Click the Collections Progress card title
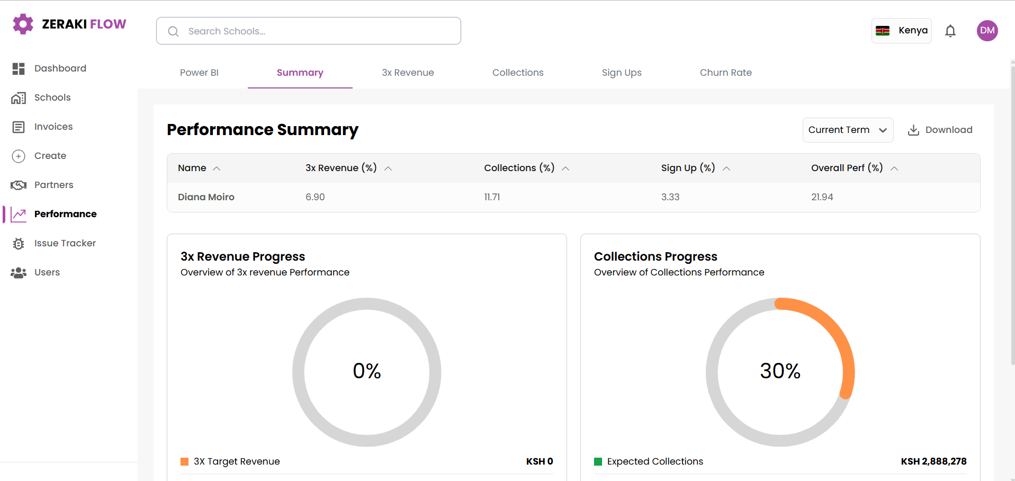Viewport: 1015px width, 481px height. point(655,256)
